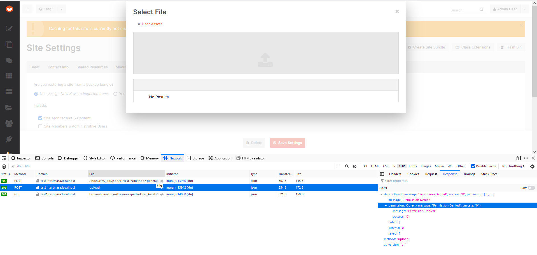Screen dimensions: 537x255
Task: Open the Trash Bin button
Action: click(x=511, y=47)
